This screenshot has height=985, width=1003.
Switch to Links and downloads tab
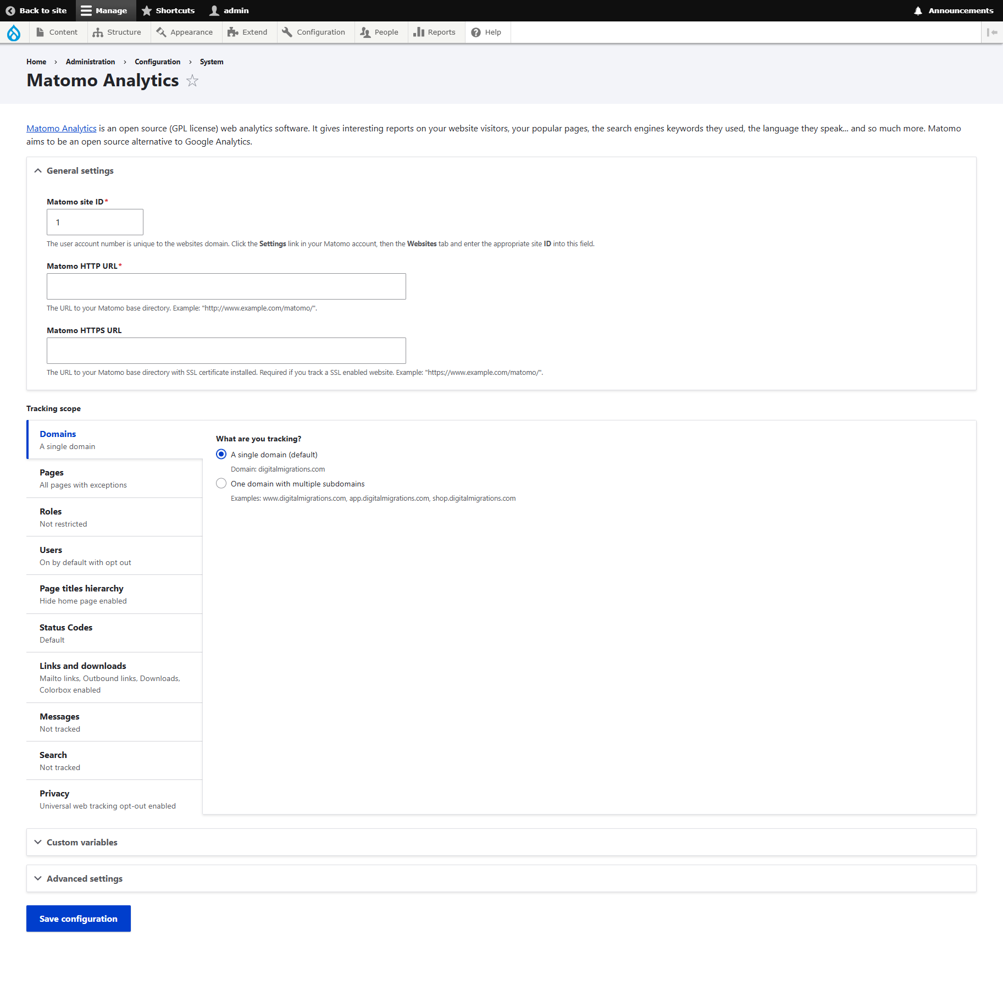(x=115, y=677)
